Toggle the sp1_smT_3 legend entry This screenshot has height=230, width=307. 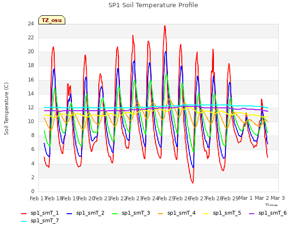(x=131, y=213)
